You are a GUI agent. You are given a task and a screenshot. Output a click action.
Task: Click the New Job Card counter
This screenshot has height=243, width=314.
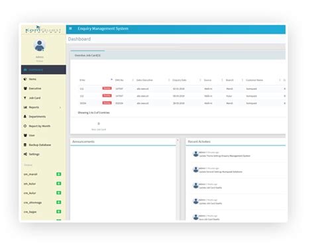coord(99,126)
